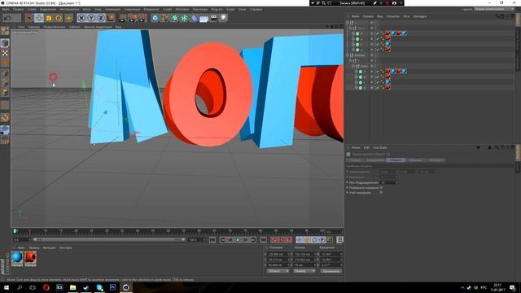This screenshot has height=293, width=521.
Task: Click the play forward button
Action: coord(238,240)
